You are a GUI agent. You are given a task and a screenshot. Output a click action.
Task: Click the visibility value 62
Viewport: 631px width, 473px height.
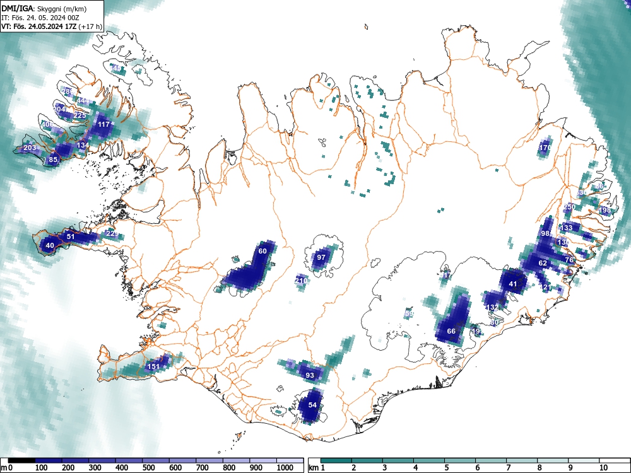click(543, 263)
